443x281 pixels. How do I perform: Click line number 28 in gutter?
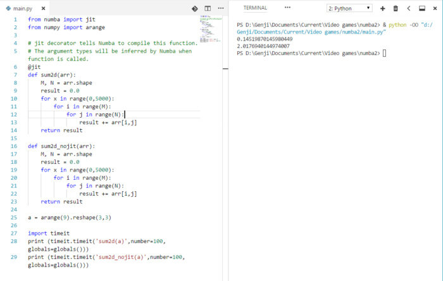tap(14, 241)
